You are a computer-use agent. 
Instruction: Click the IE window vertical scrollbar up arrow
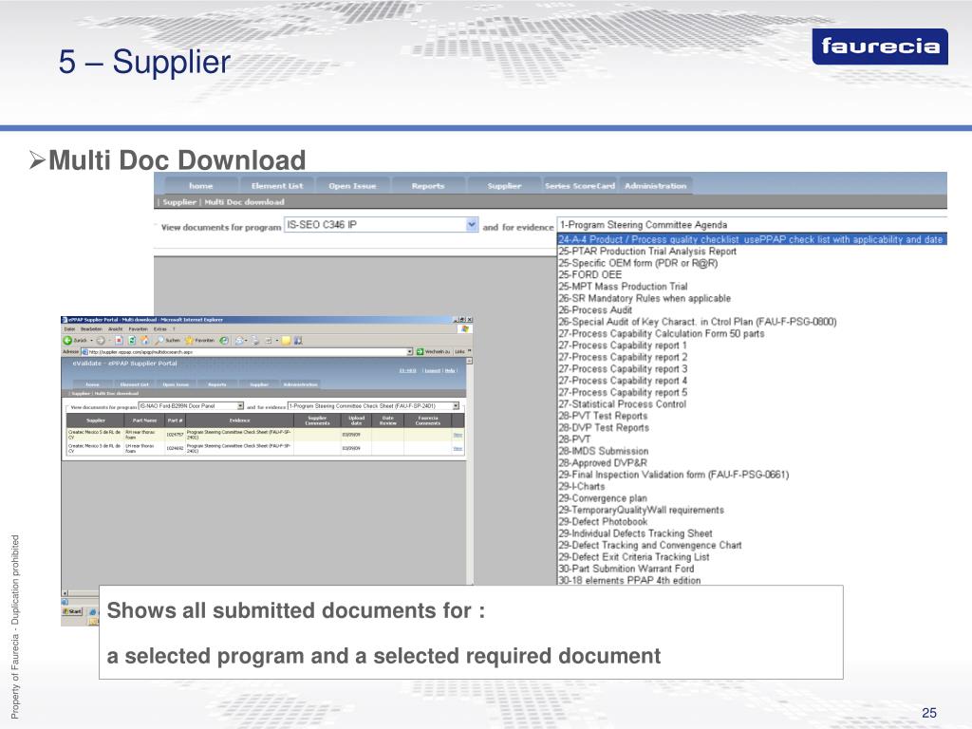469,361
